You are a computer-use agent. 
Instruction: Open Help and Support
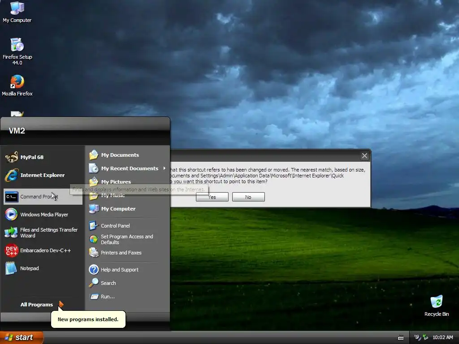[x=127, y=269]
